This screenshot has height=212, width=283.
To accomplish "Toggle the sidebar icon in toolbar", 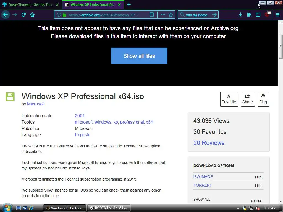I will tap(258, 15).
